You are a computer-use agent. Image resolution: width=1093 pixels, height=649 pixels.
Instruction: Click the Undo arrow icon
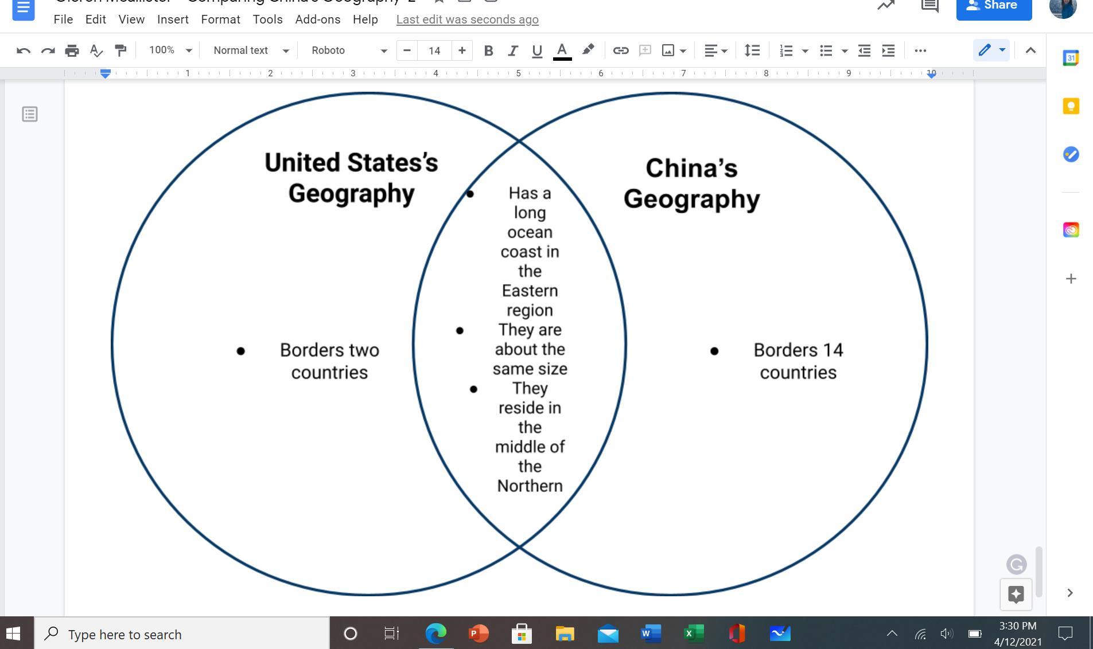[x=24, y=50]
